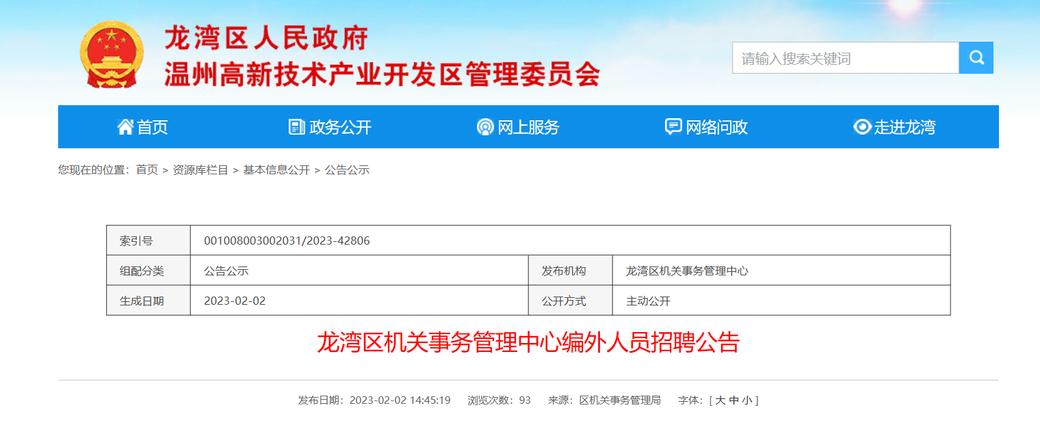Click the 公开方式 label cell
Image resolution: width=1040 pixels, height=425 pixels.
571,301
